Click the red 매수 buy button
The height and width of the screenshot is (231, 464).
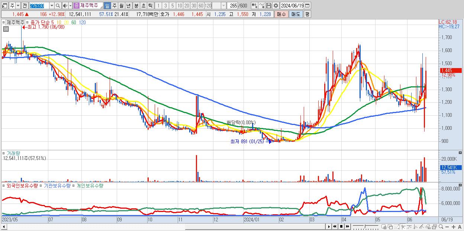(x=281, y=14)
